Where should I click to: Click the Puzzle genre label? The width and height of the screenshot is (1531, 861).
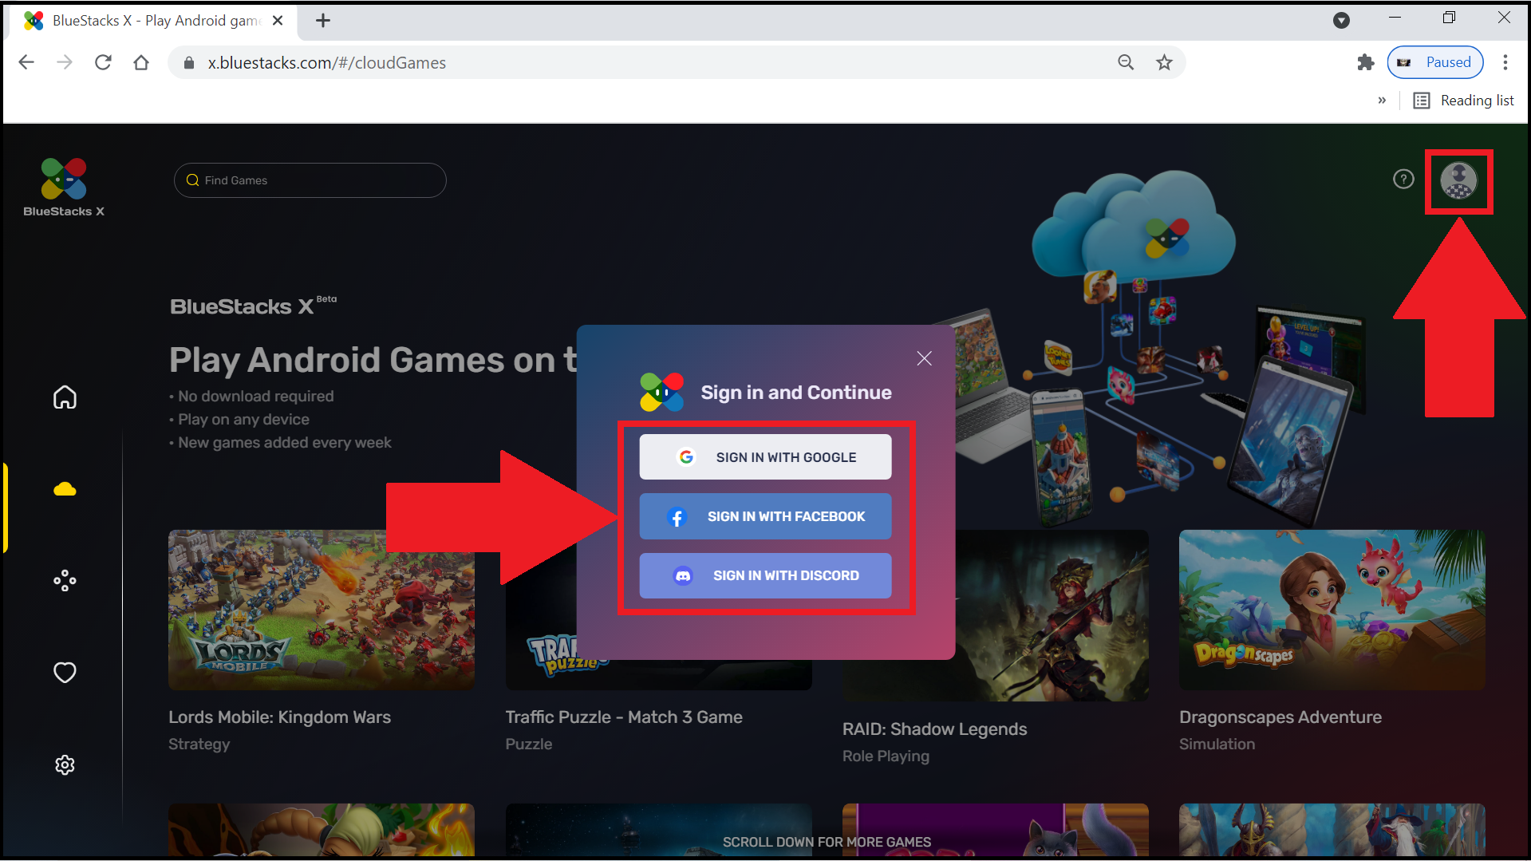[528, 744]
